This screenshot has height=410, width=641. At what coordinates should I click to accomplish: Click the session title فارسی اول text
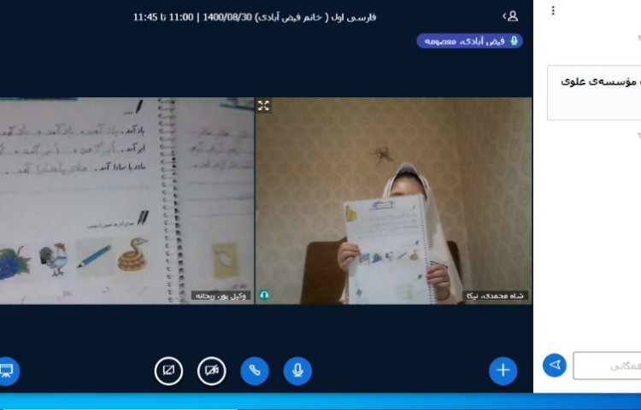(255, 17)
